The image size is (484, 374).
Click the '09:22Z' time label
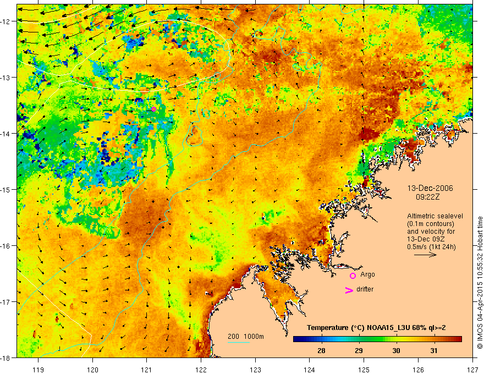(x=427, y=197)
